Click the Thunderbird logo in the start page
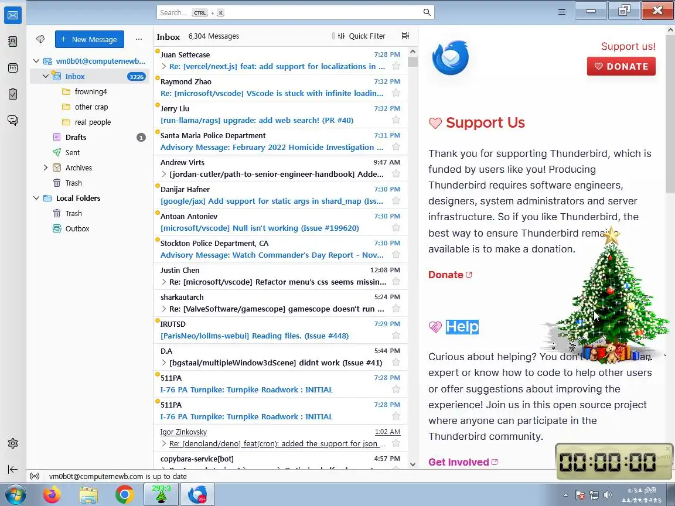 tap(450, 57)
